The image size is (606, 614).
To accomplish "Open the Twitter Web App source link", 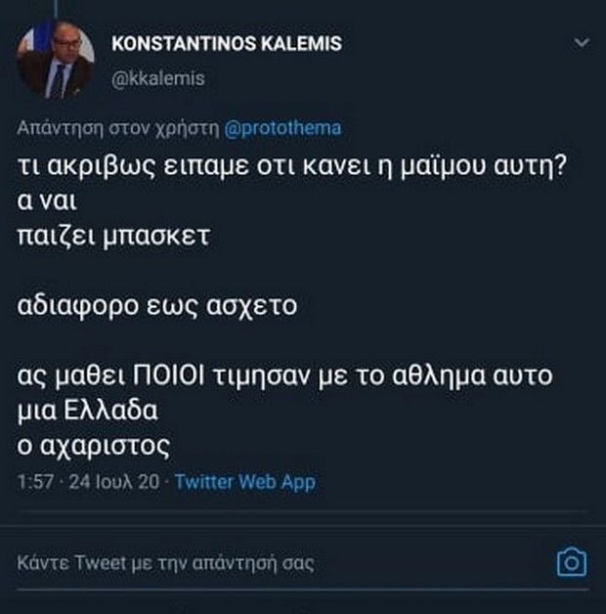I will click(x=245, y=482).
